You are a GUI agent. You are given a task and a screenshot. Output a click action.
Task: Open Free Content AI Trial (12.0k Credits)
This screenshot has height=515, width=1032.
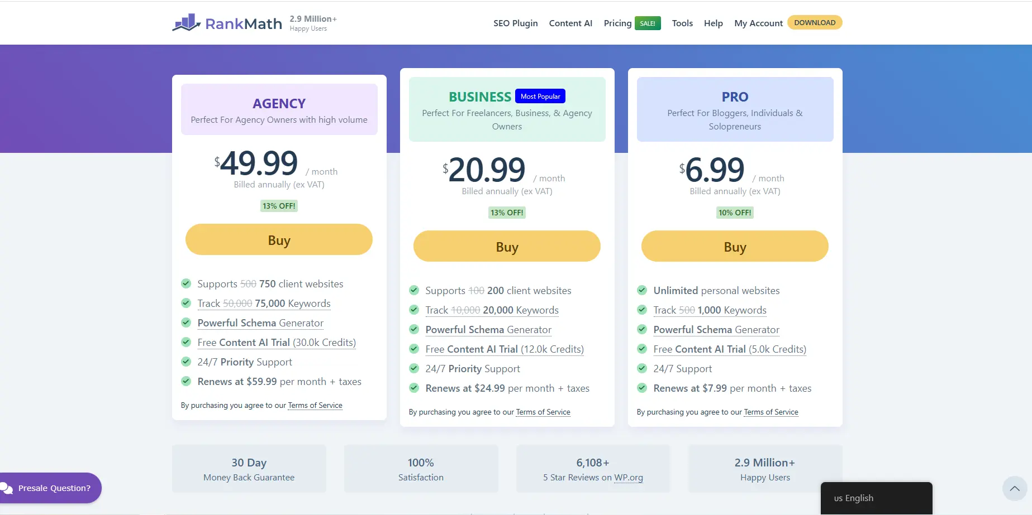(x=505, y=349)
